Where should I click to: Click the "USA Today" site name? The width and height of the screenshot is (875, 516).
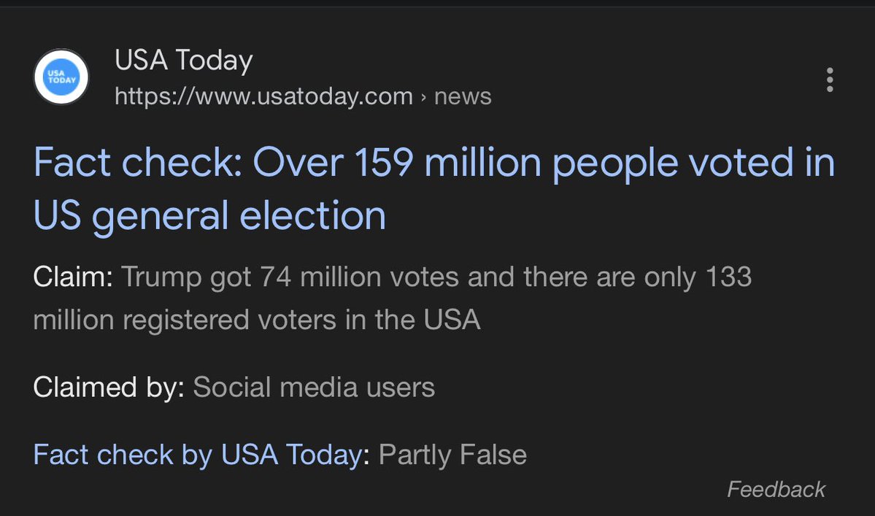pyautogui.click(x=183, y=61)
